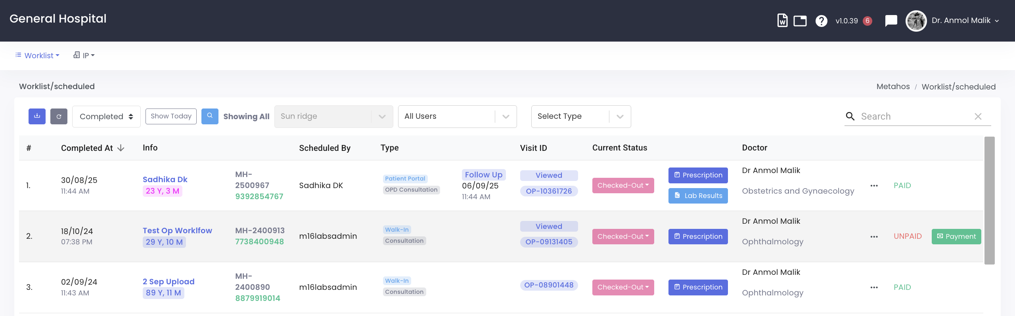Open the chat messages icon

891,21
